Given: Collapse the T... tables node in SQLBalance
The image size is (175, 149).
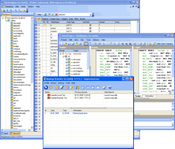Looking at the screenshot, I should 63,57.
